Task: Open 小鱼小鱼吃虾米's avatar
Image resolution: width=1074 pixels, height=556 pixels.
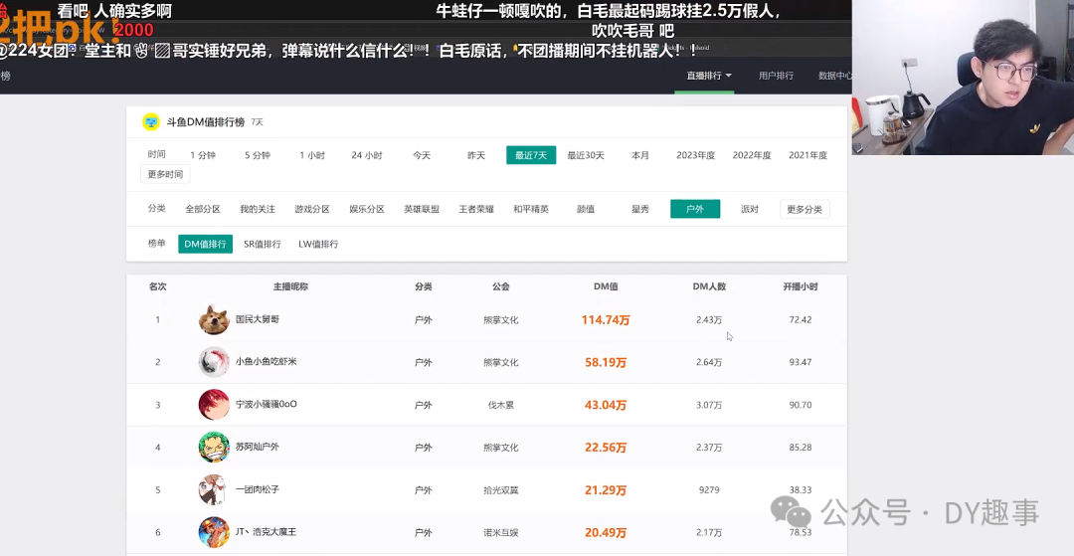Action: [214, 362]
